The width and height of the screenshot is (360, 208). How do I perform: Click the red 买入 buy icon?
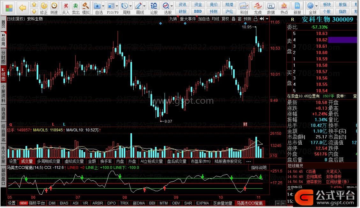pyautogui.click(x=66, y=8)
